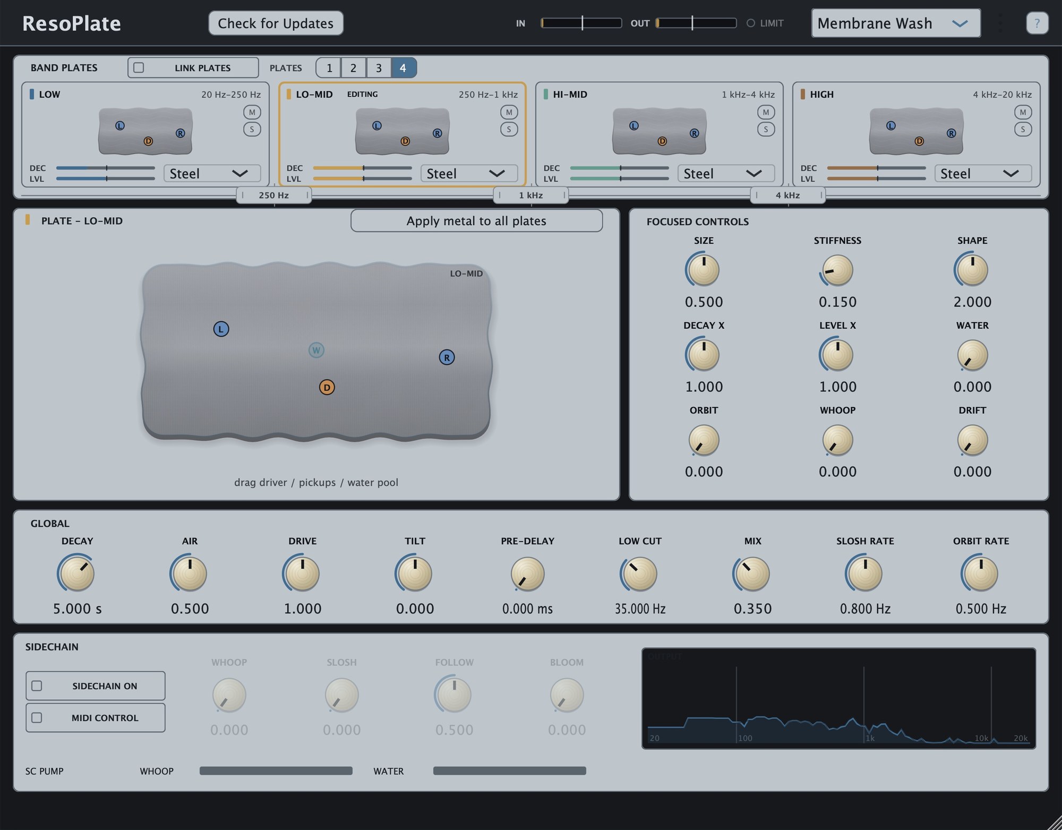Solo the LOW band plate
The width and height of the screenshot is (1062, 830).
(x=252, y=129)
